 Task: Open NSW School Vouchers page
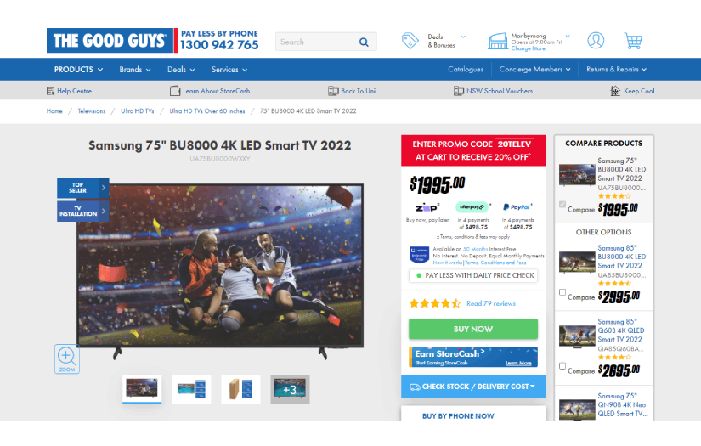point(500,91)
